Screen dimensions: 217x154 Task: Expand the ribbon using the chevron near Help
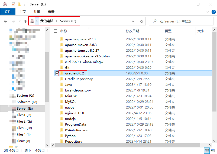208,12
